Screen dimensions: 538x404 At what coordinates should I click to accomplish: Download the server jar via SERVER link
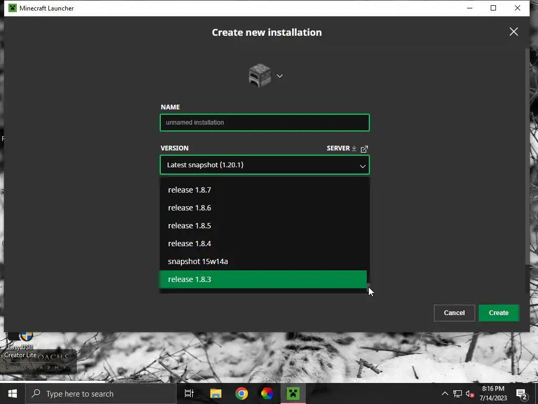342,148
